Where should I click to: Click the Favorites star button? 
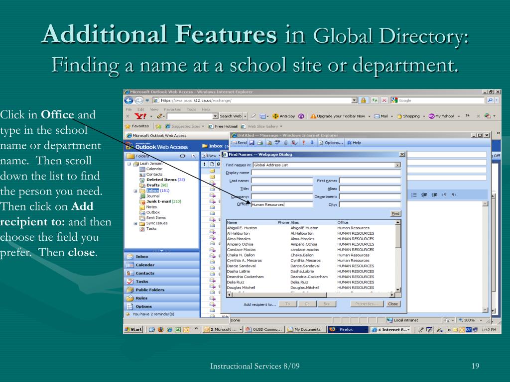(x=136, y=126)
